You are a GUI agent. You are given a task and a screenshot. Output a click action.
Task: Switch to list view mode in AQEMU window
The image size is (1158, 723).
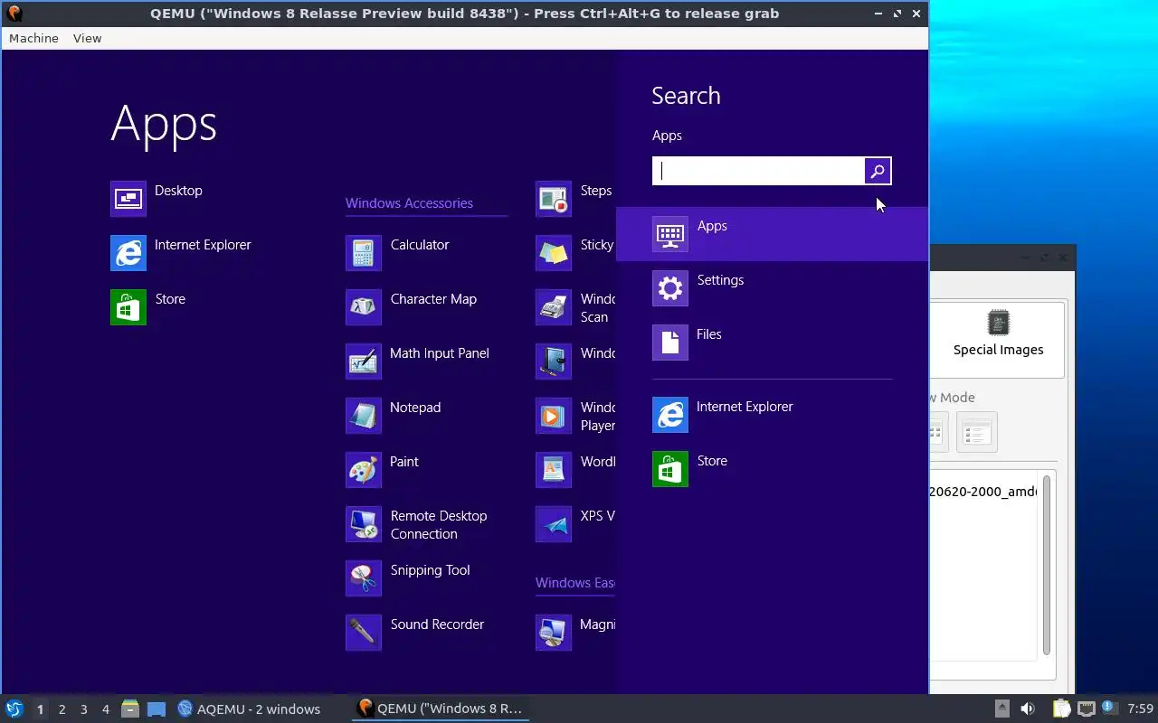point(976,432)
